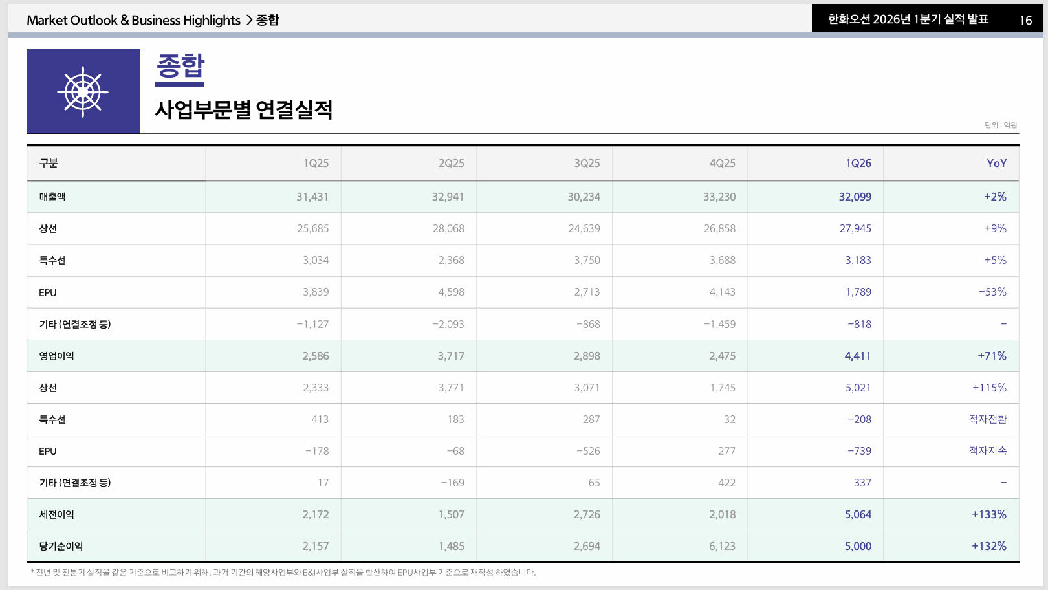This screenshot has height=590, width=1048.
Task: Click the 적자지속 cell
Action: (988, 451)
